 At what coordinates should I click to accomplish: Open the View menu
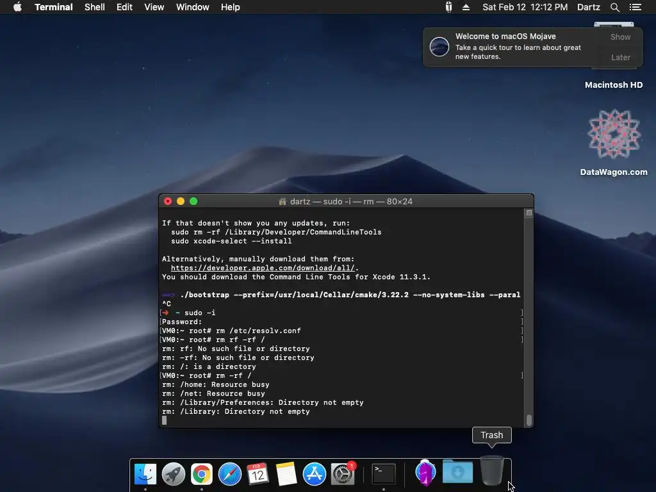tap(154, 7)
